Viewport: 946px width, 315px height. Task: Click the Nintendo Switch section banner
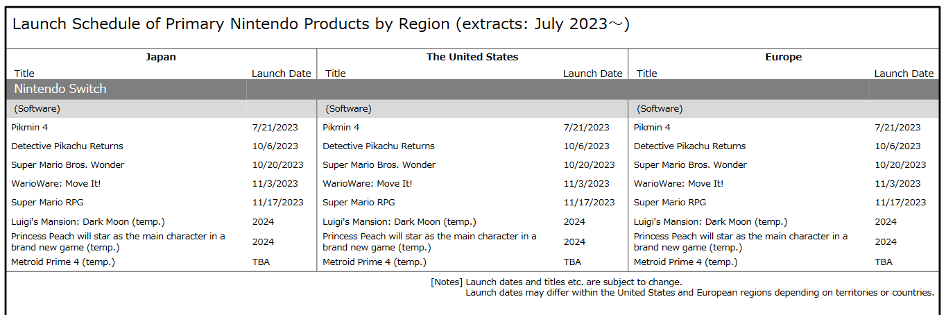click(473, 89)
